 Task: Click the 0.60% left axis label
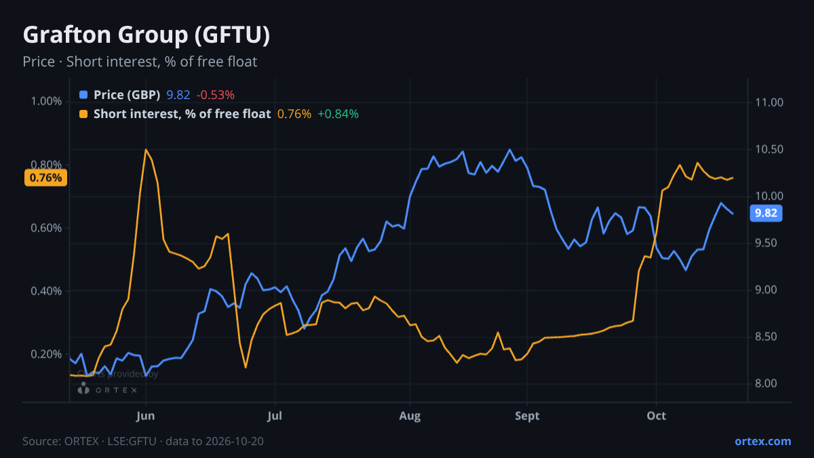46,228
